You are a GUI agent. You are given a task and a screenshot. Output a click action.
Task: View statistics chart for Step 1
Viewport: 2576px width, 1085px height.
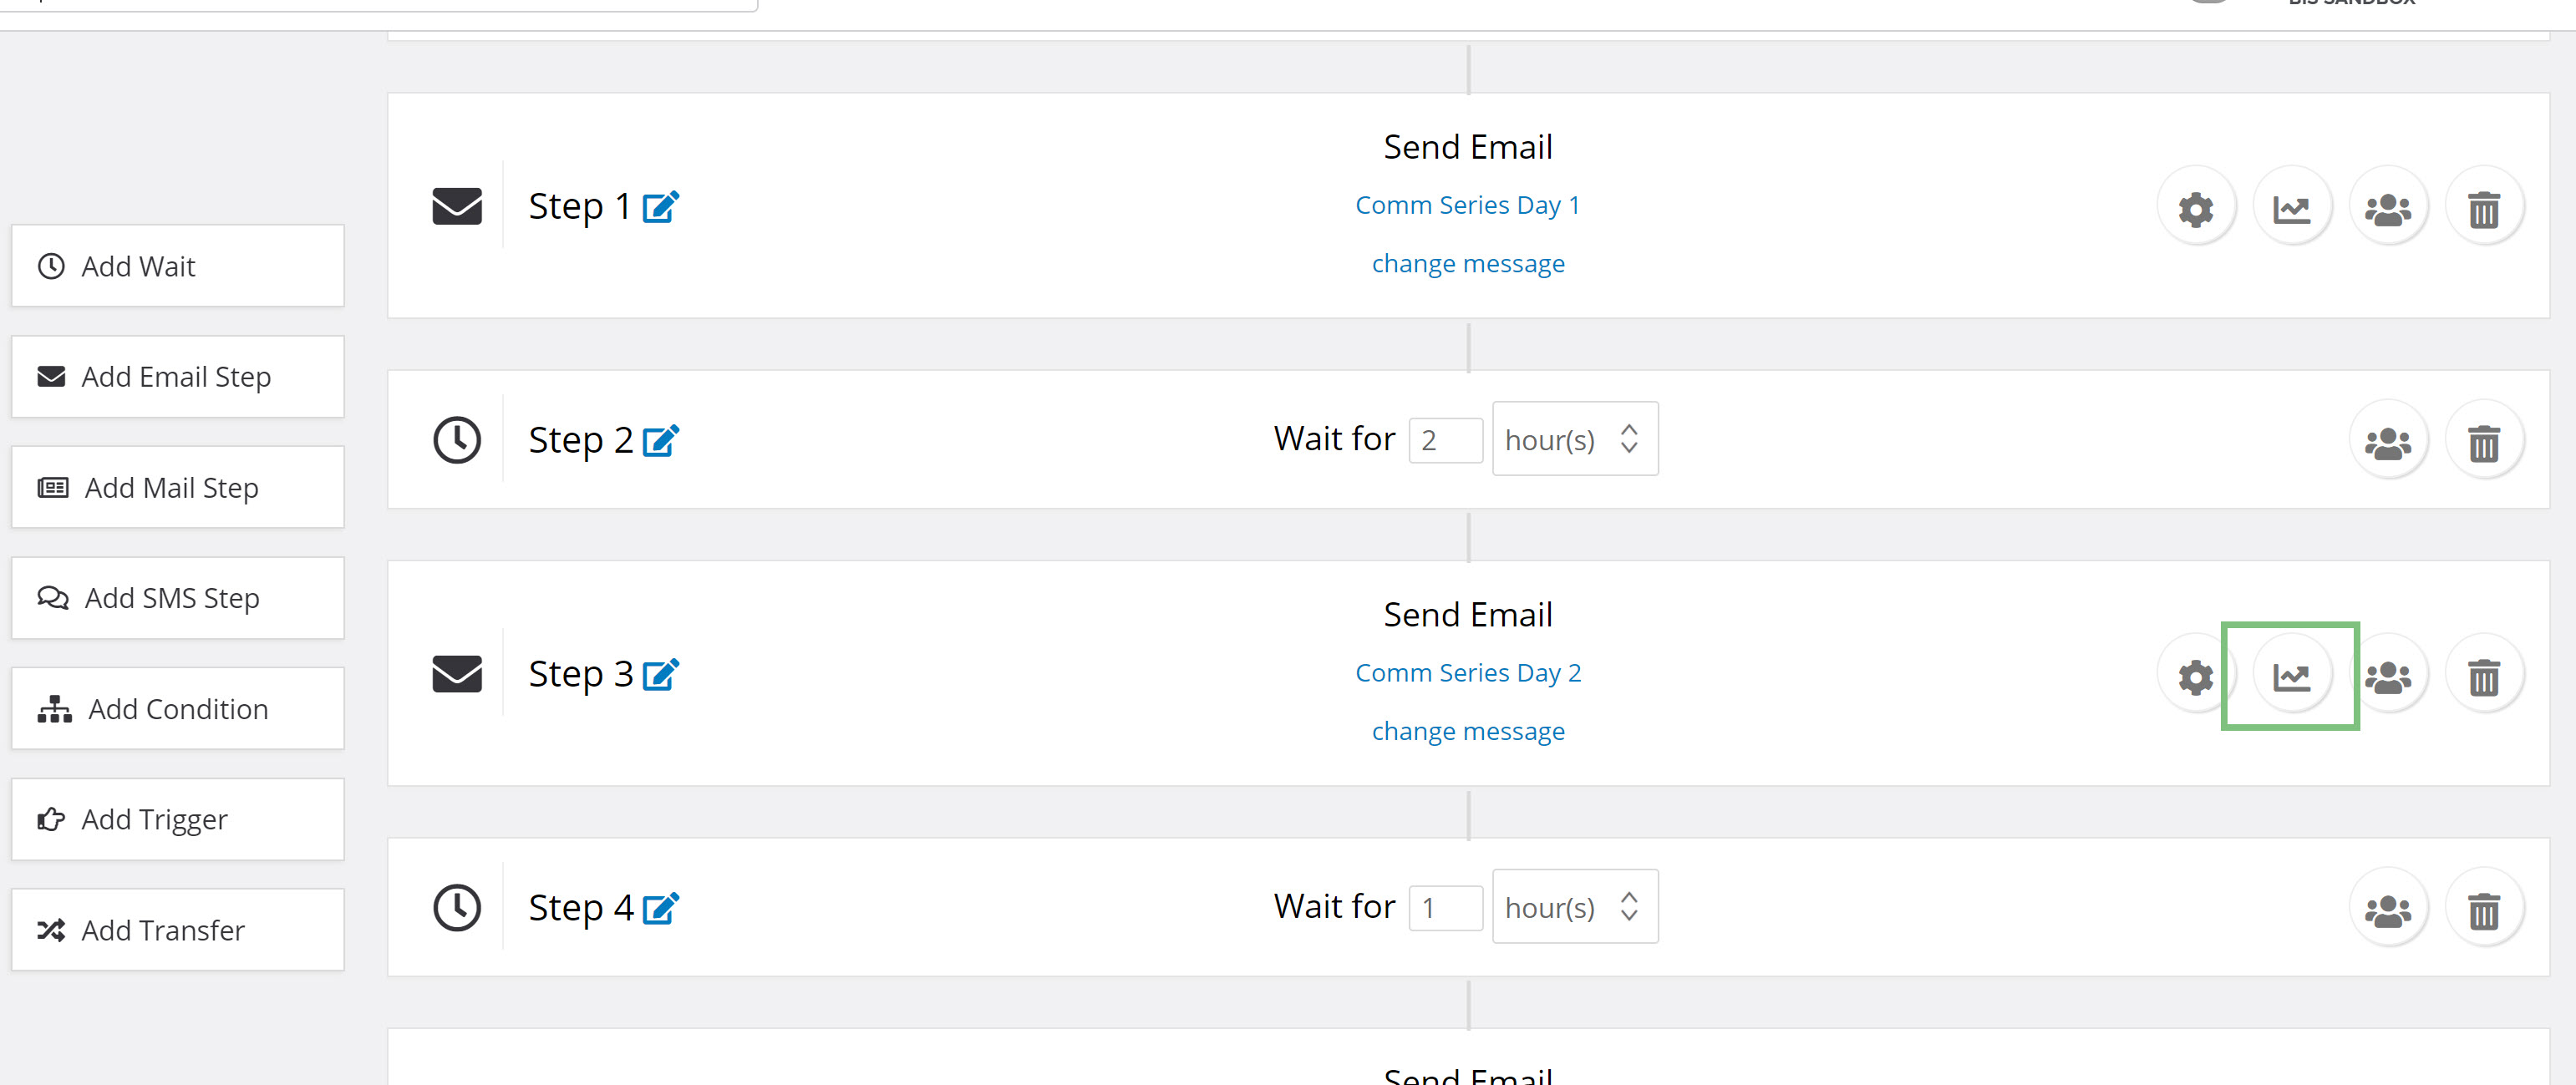[x=2292, y=209]
